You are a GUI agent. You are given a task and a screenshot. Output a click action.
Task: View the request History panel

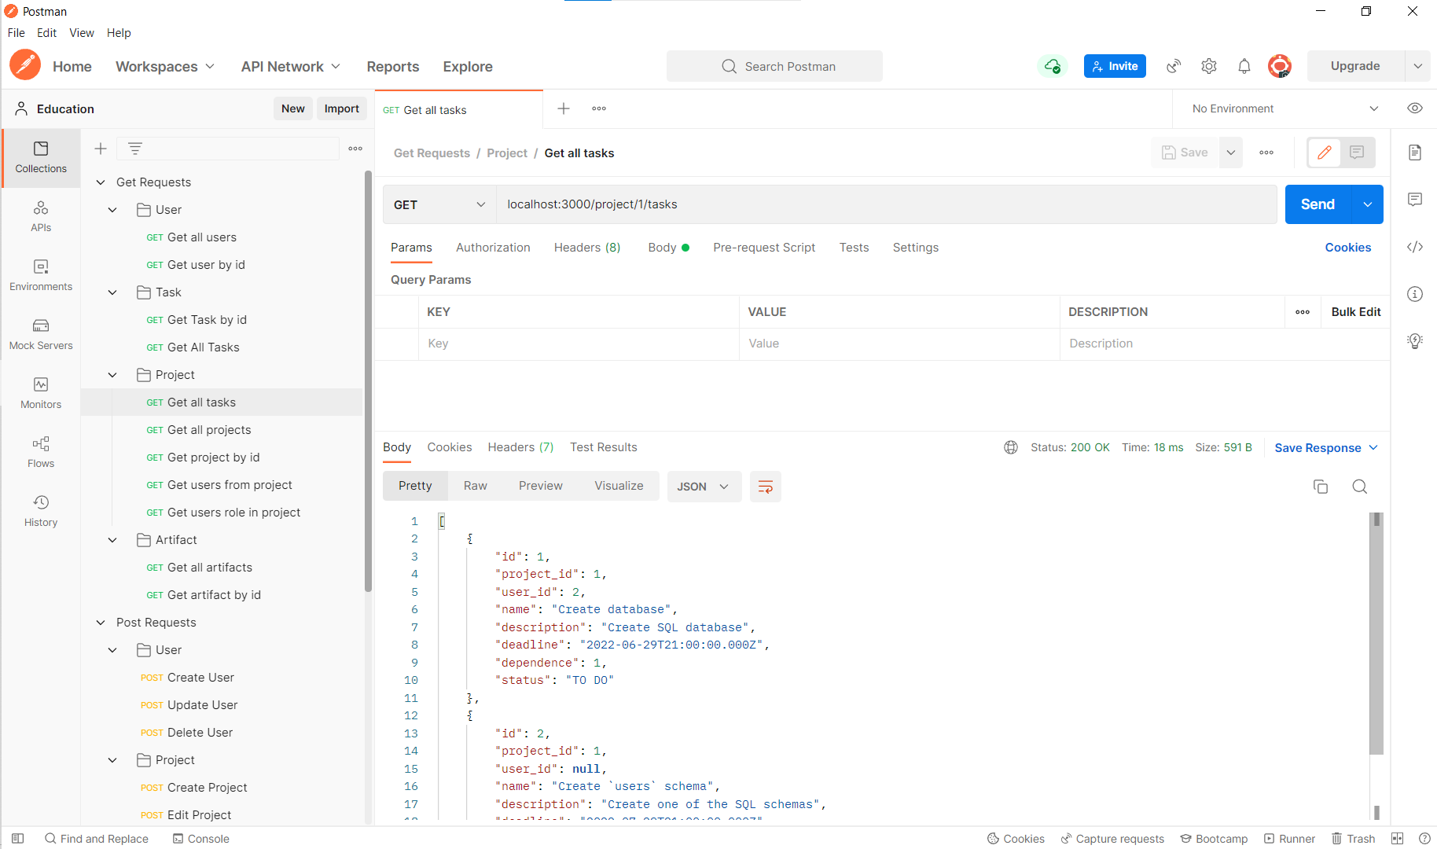click(x=41, y=511)
